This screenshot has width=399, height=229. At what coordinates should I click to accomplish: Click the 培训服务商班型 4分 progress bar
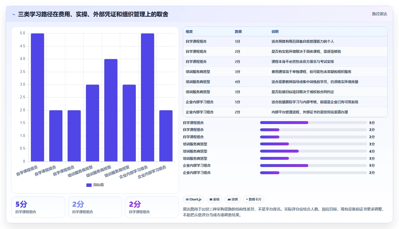click(313, 151)
